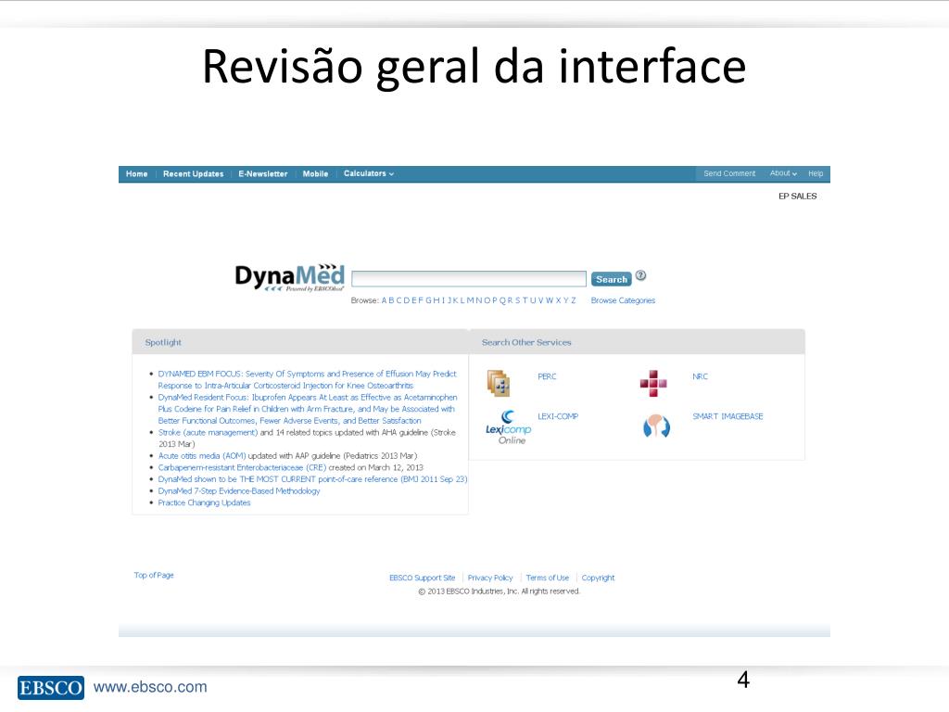This screenshot has width=949, height=712.
Task: Click the Lexicomp Online logo
Action: [509, 427]
